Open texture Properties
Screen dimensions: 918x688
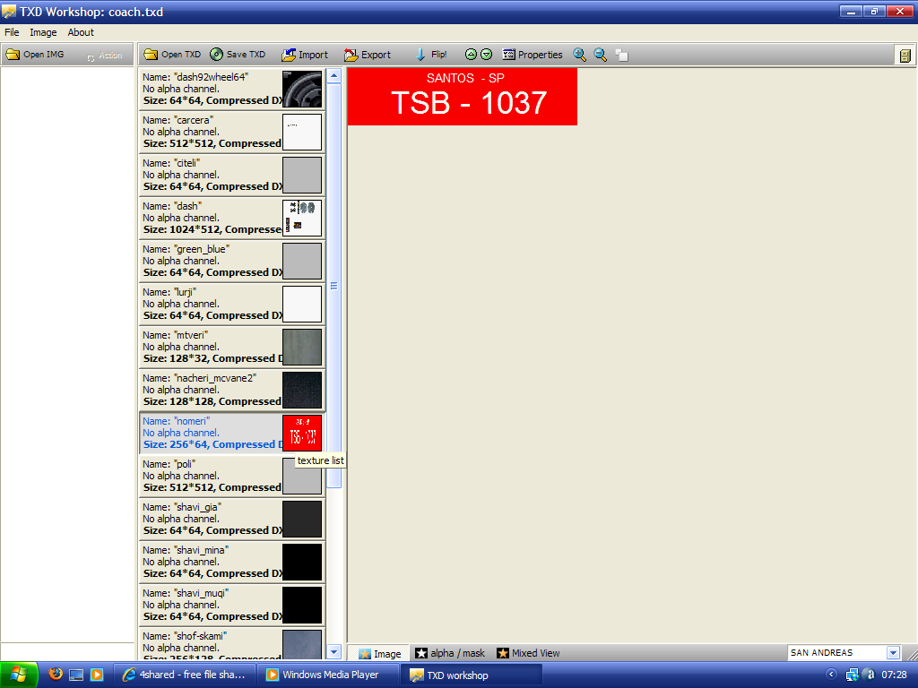(x=533, y=55)
